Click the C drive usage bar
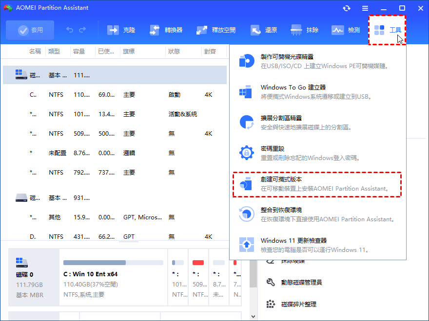429x321 pixels. 113,263
